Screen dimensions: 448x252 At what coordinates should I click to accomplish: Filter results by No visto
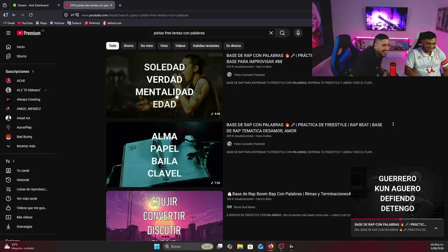click(x=147, y=46)
